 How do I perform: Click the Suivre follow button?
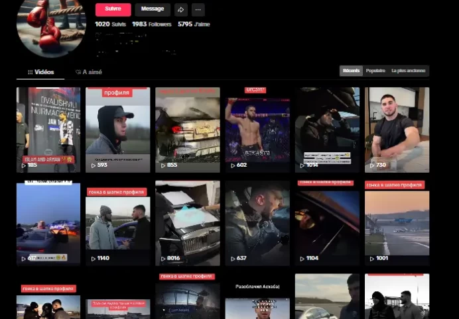[113, 10]
